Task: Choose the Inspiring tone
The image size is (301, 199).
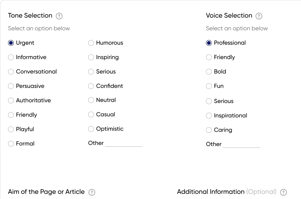Action: click(x=91, y=57)
